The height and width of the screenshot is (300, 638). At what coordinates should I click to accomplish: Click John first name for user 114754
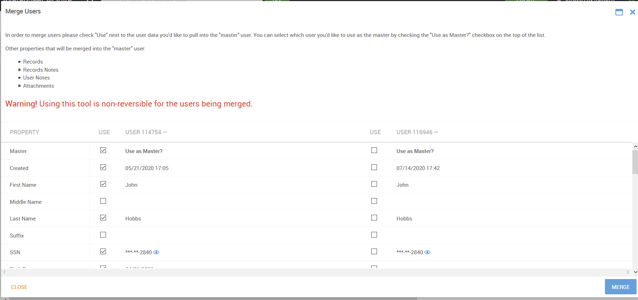click(x=131, y=185)
